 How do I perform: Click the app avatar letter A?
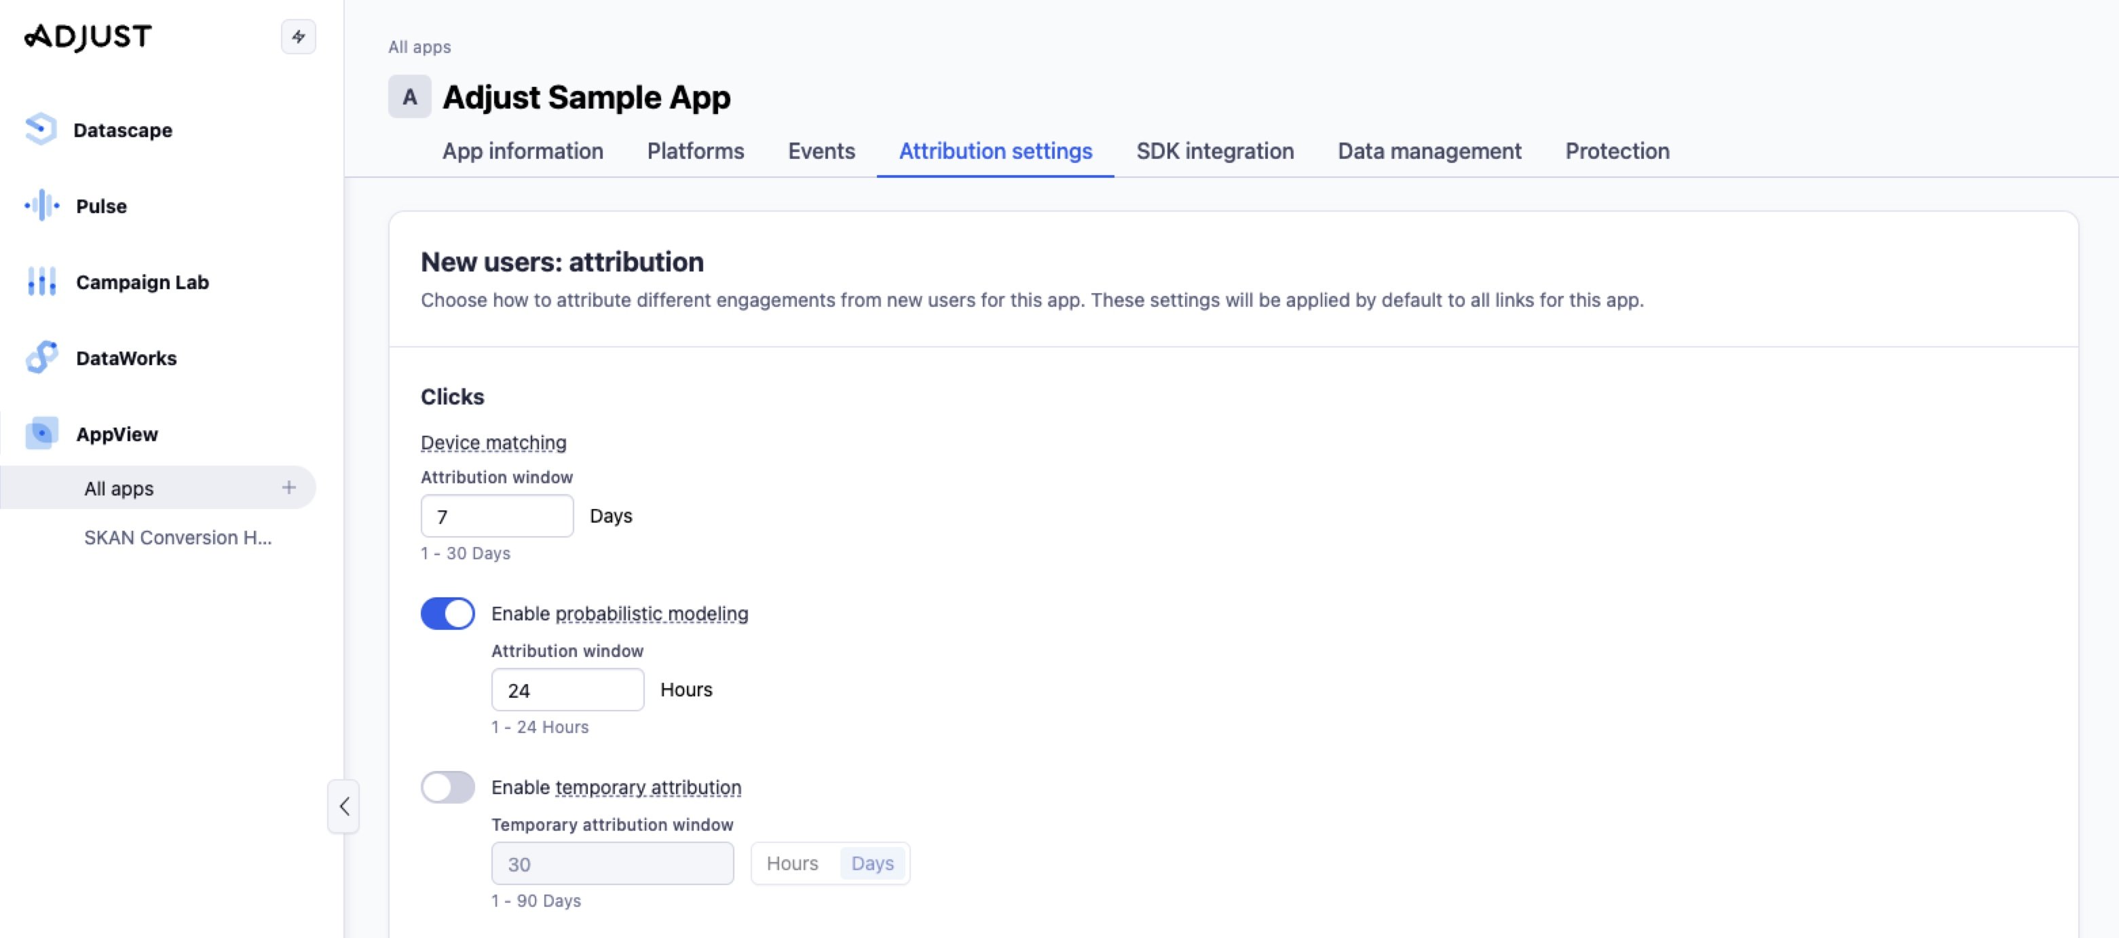(x=410, y=96)
